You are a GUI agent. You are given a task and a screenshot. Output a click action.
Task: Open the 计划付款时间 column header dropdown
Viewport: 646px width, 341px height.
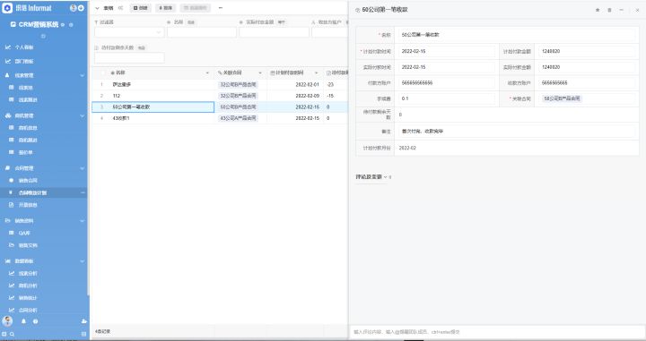pyautogui.click(x=317, y=73)
